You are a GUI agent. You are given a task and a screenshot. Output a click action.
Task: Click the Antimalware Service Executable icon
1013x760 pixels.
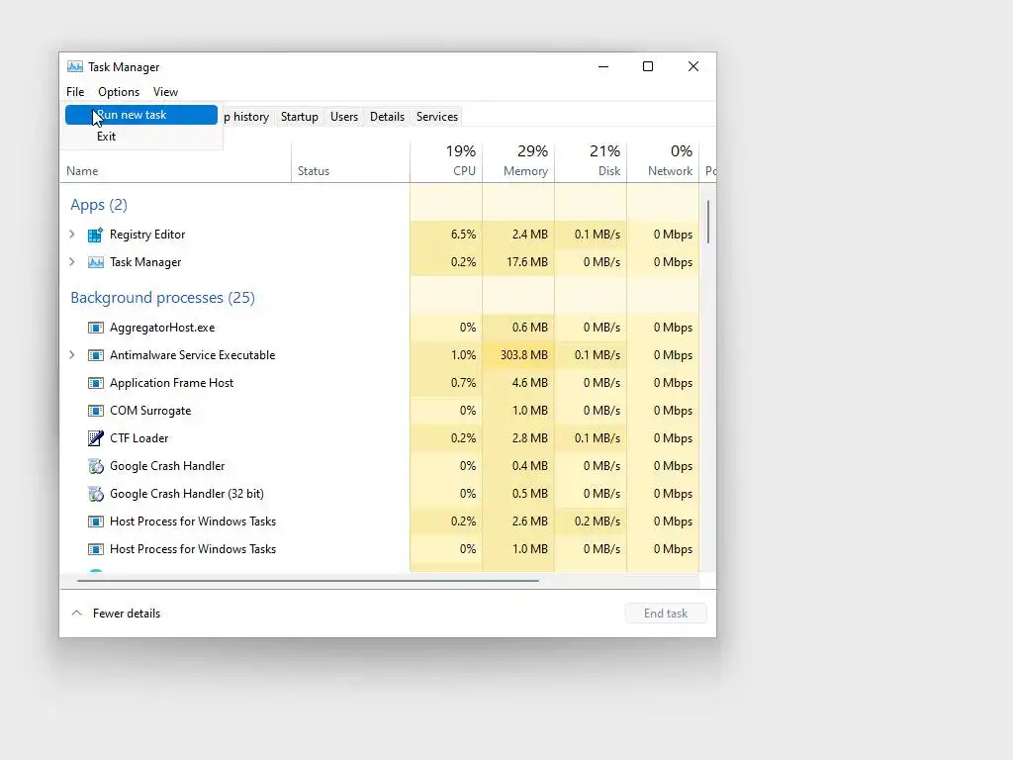click(96, 355)
